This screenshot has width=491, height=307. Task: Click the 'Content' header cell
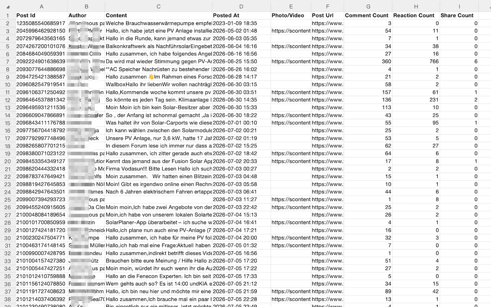coord(158,15)
